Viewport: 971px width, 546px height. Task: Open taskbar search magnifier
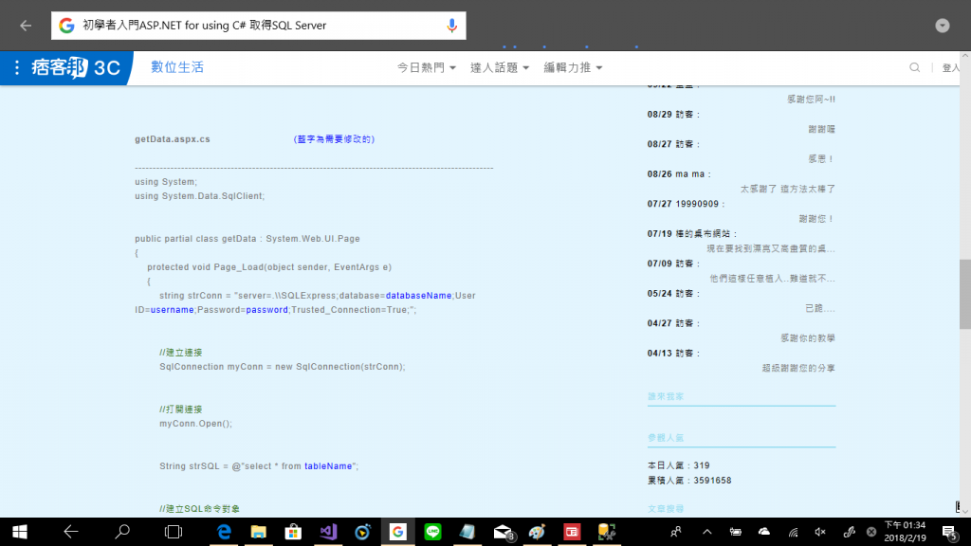point(122,532)
